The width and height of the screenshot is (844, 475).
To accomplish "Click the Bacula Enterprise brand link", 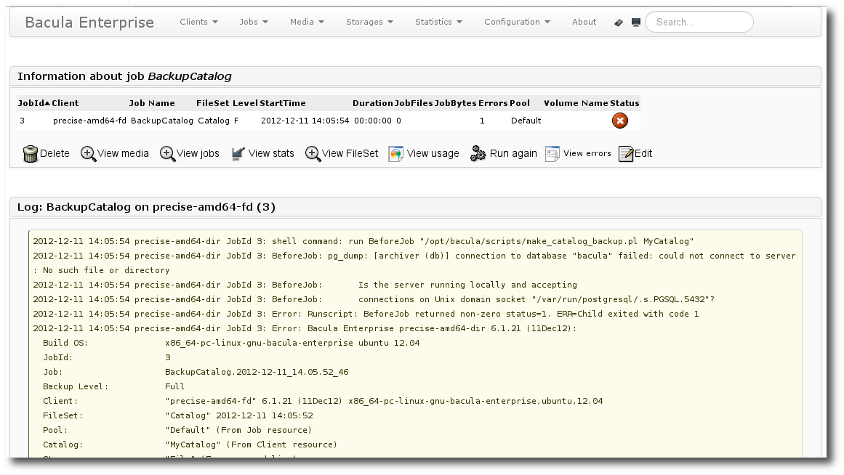I will 89,23.
